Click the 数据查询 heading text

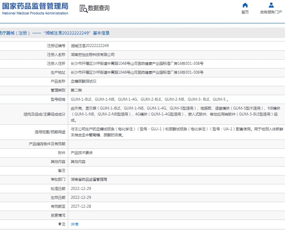[x=99, y=8]
